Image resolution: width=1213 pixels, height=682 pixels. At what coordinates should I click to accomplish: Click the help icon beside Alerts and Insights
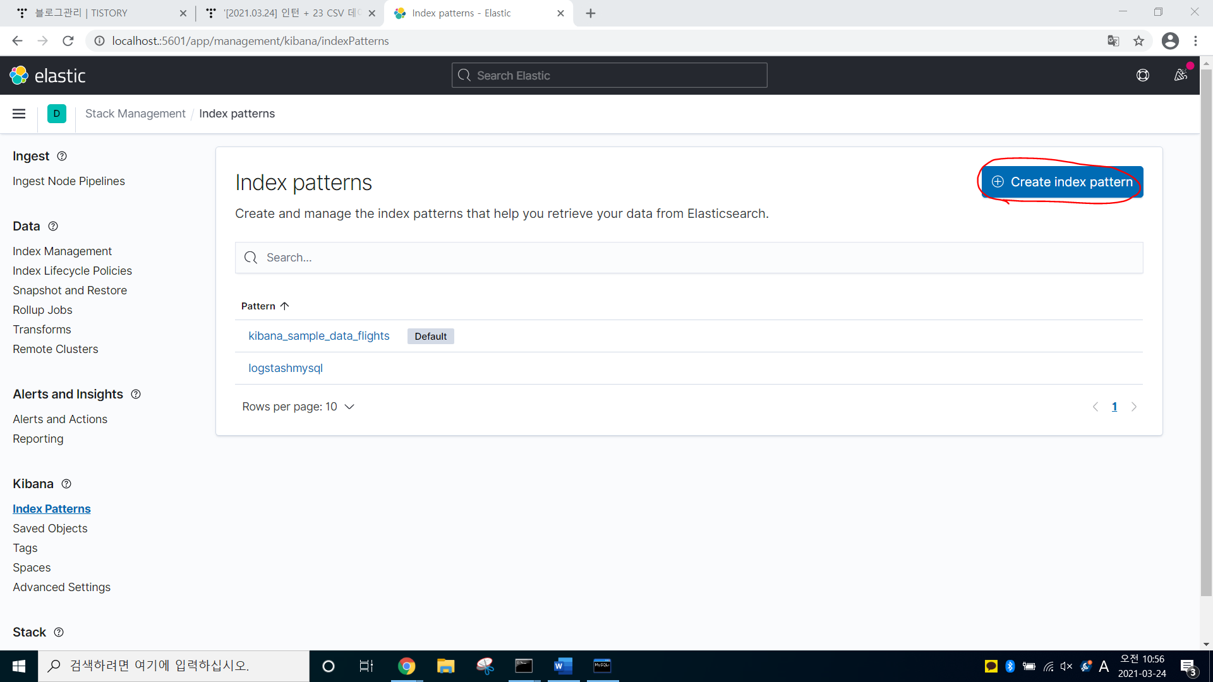click(136, 394)
